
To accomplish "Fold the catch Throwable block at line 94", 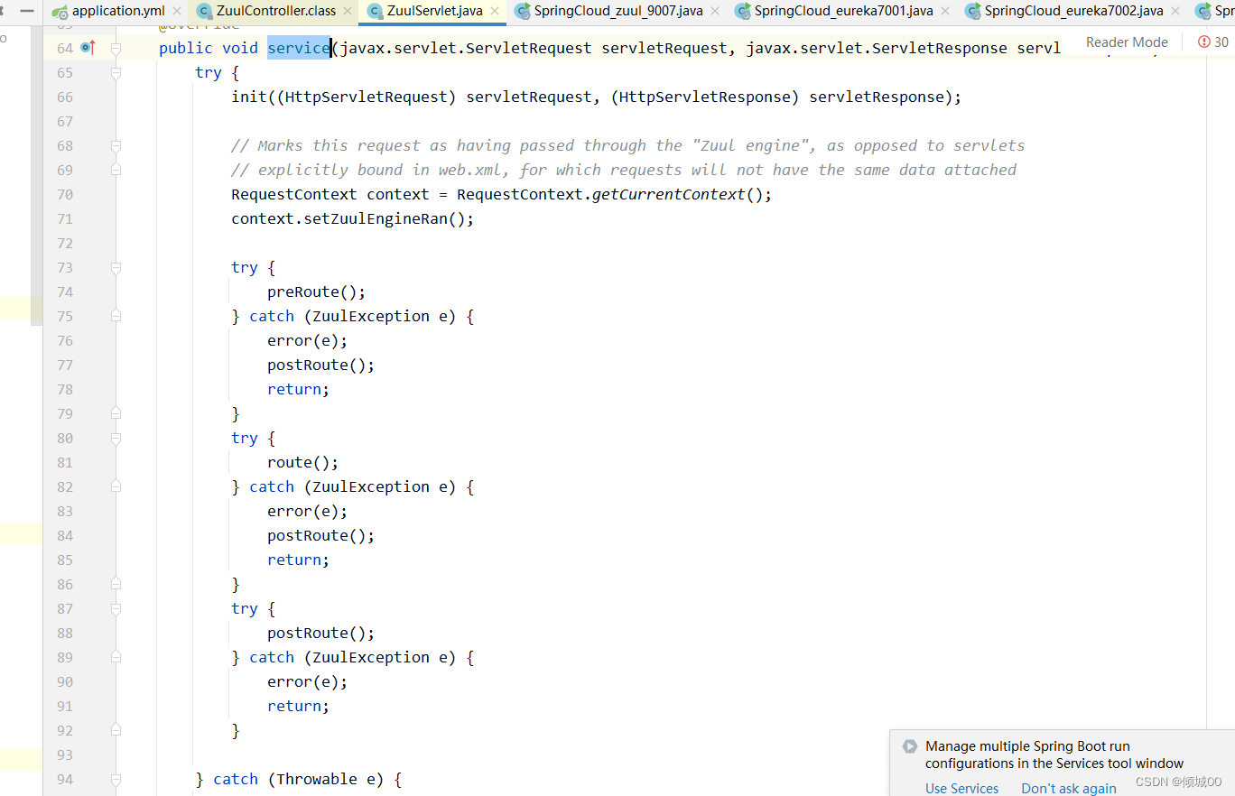I will click(x=116, y=779).
